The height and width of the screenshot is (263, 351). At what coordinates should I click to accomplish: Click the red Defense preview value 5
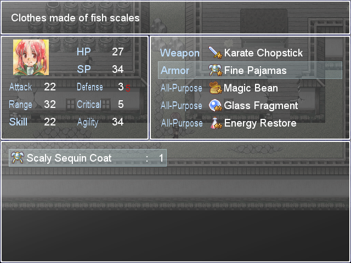click(x=128, y=88)
